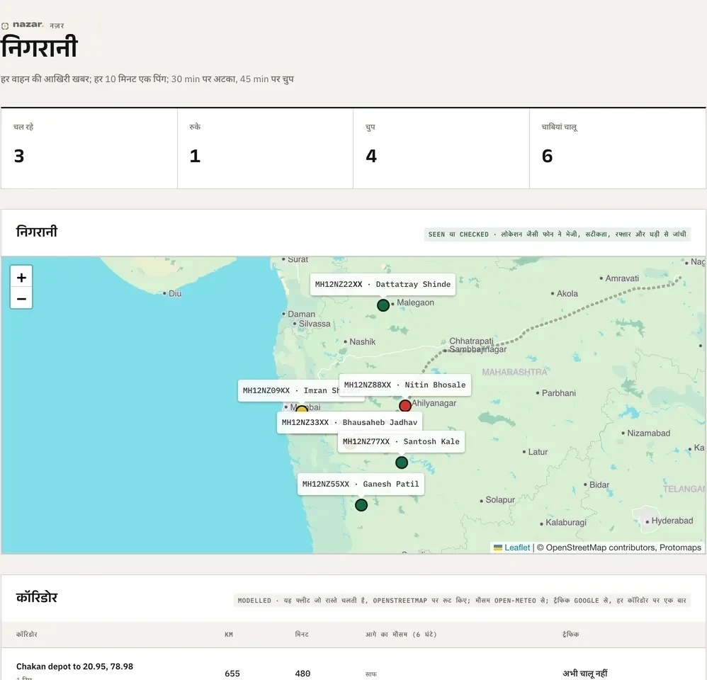Click the MH12NZ09XX Imran label

point(288,390)
